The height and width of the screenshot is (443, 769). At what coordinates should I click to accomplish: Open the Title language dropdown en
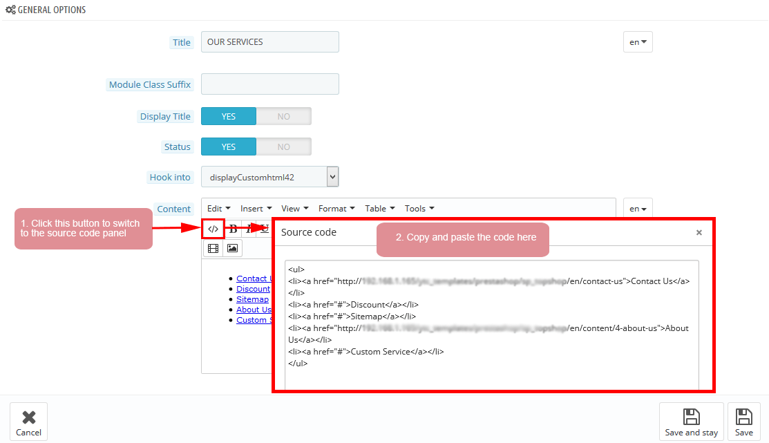click(x=638, y=42)
